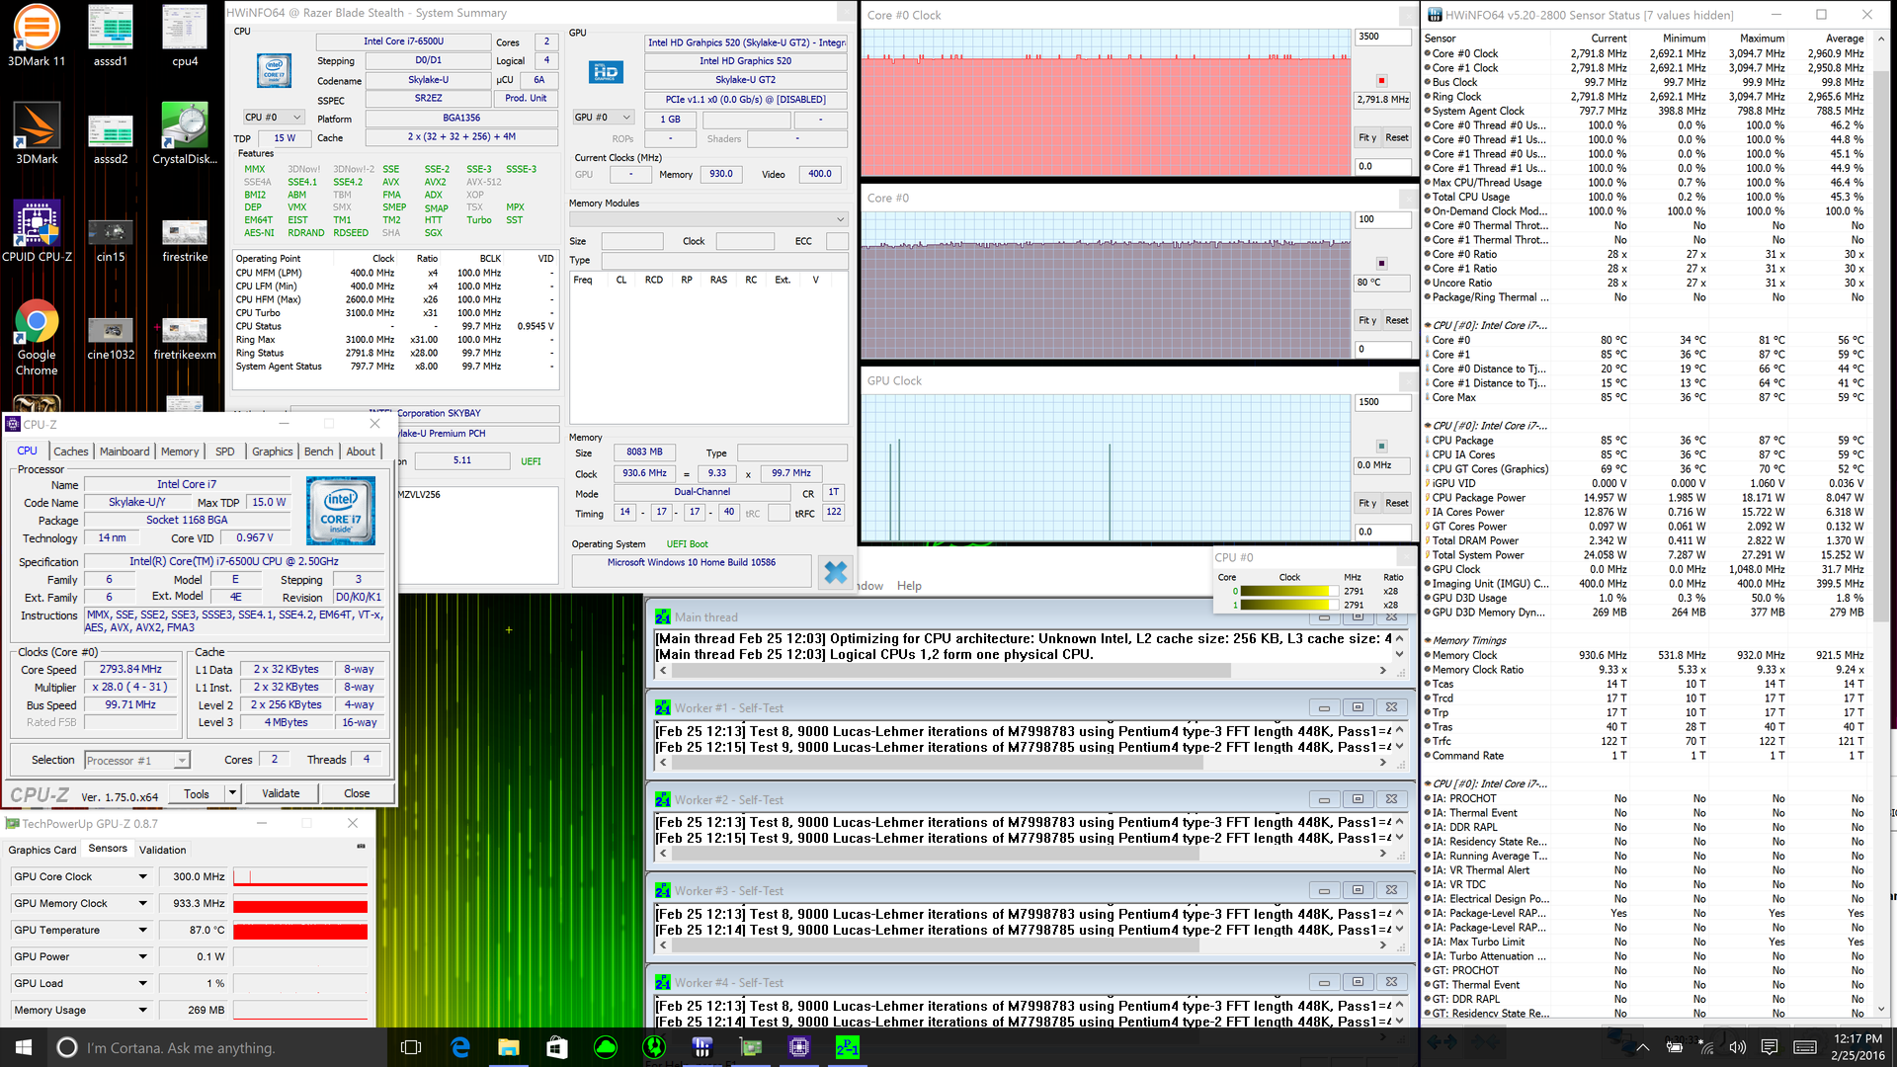1897x1067 pixels.
Task: Open the CPU #0 selector dropdown
Action: tap(275, 118)
